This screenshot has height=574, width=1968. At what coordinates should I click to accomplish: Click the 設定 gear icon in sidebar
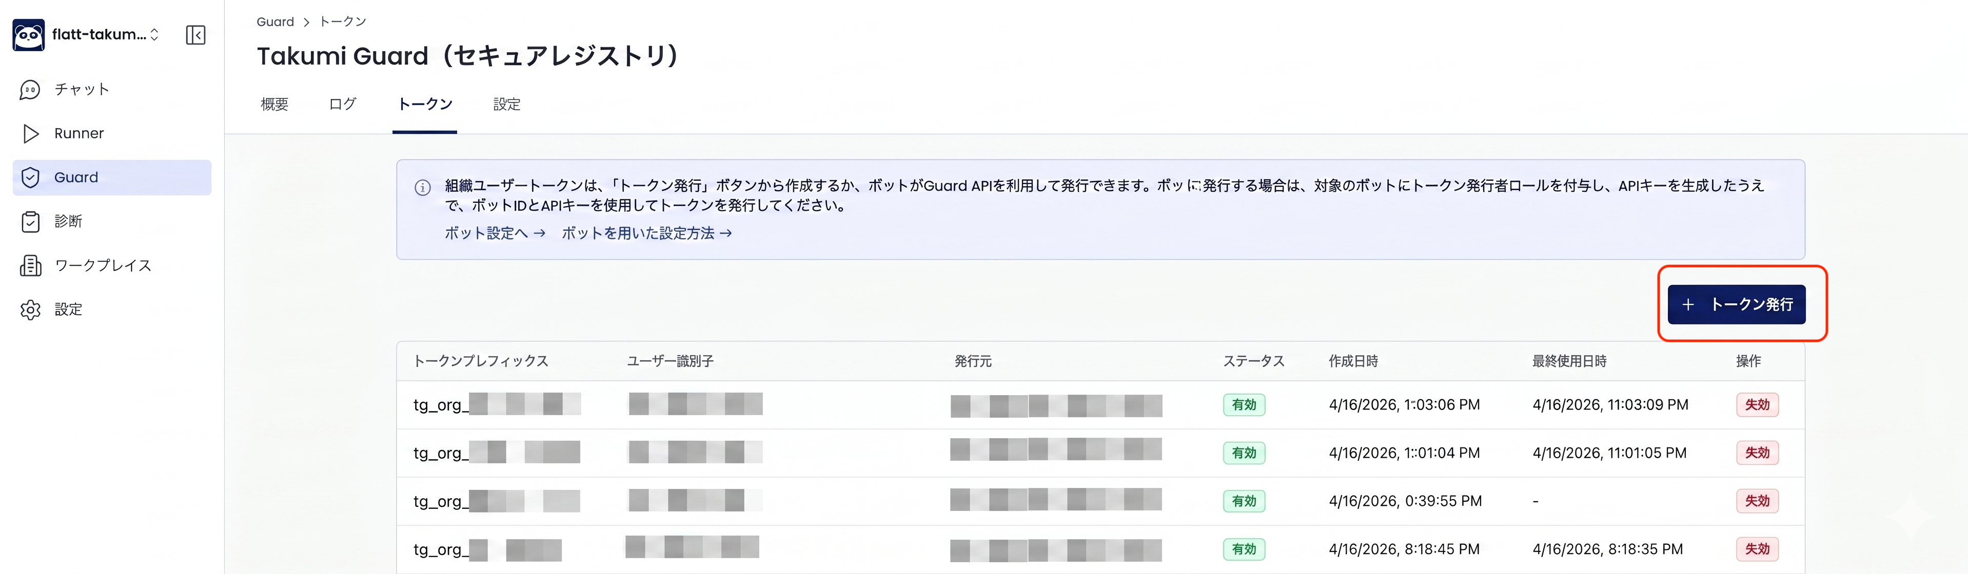(31, 309)
